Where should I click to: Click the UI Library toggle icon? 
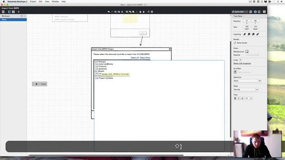pyautogui.click(x=251, y=12)
